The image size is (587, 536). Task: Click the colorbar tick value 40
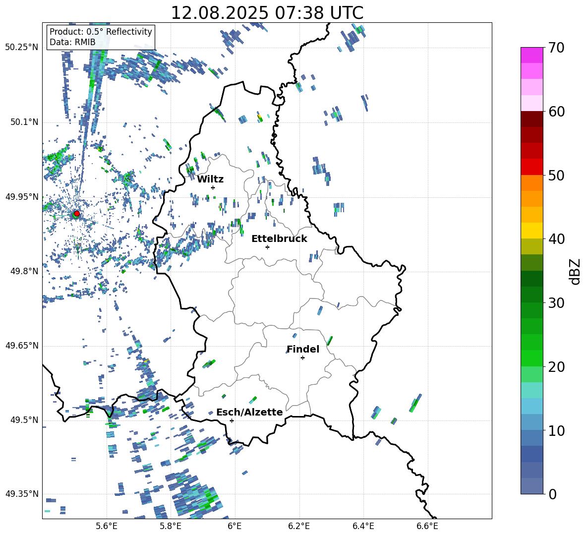click(556, 239)
